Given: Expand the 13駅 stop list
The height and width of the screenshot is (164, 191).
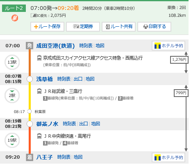Looking at the screenshot, I should click(12, 62).
